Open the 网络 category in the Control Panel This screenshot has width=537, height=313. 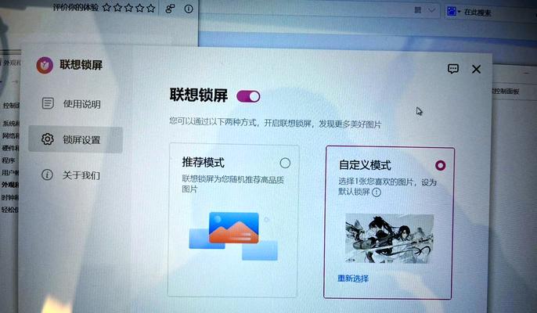[x=10, y=135]
